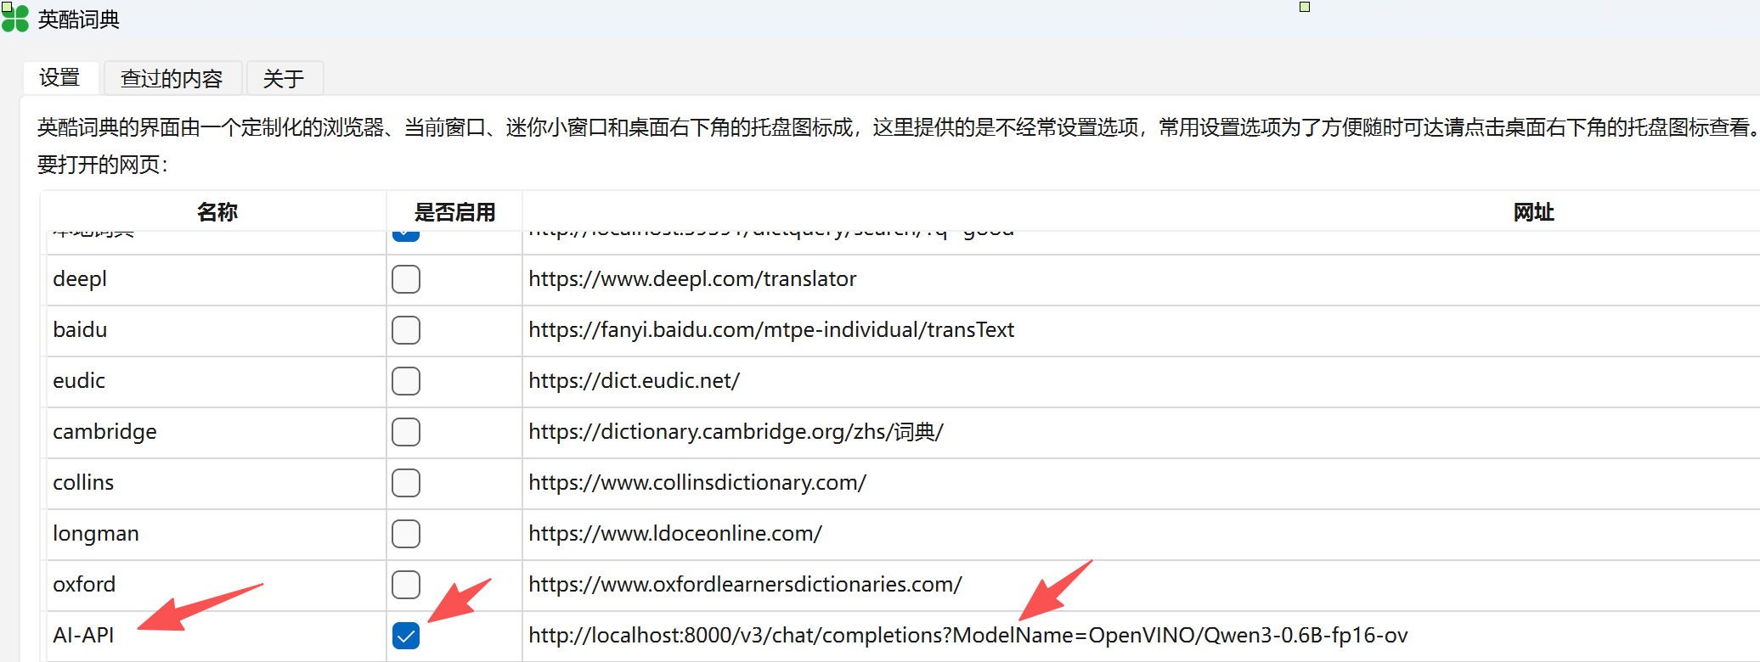Tick the eudic enable checkbox
Image resolution: width=1760 pixels, height=662 pixels.
point(406,381)
